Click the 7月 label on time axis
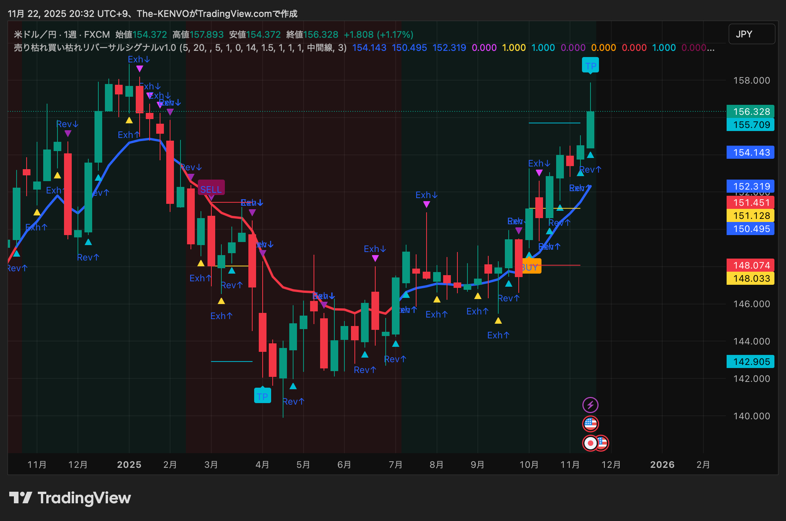Image resolution: width=786 pixels, height=521 pixels. tap(396, 465)
